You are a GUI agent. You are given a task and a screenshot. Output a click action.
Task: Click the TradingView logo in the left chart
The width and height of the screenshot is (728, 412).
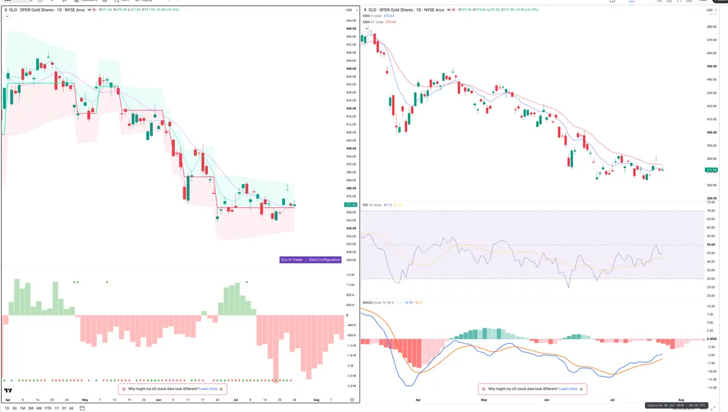pos(8,391)
